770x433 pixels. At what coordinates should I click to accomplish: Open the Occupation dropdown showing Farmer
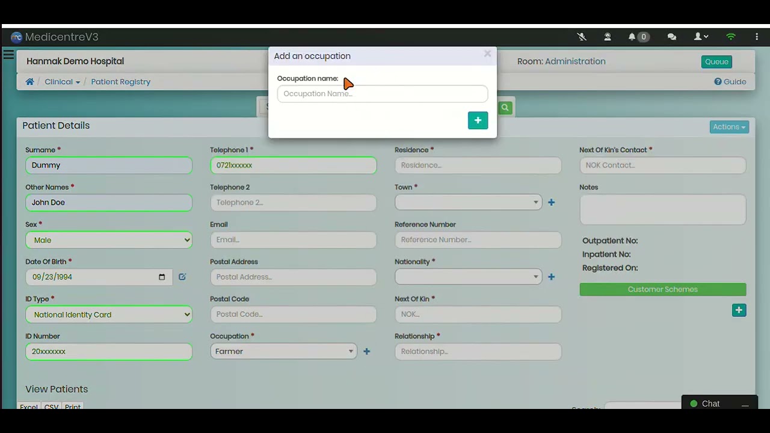[283, 352]
